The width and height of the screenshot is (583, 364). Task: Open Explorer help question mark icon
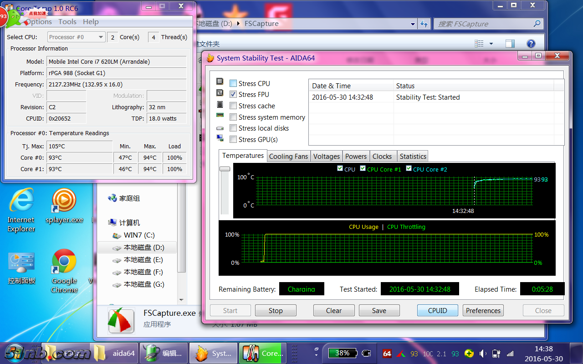tap(531, 44)
